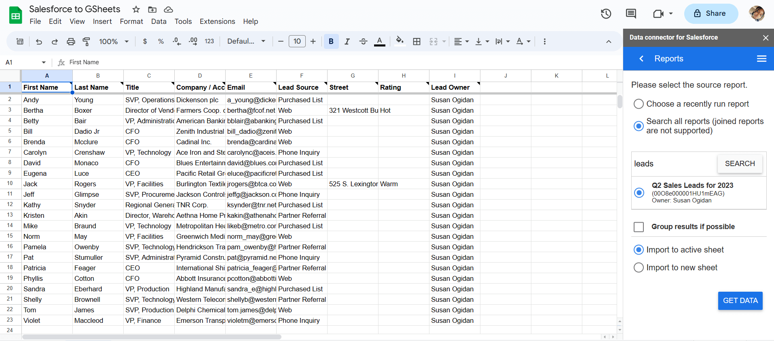Select Choose a recently run report
774x341 pixels.
[x=639, y=104]
